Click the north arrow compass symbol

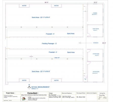pos(29,88)
